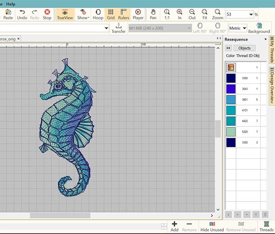Open the Metric units dropdown
The image size is (275, 234).
pyautogui.click(x=244, y=28)
